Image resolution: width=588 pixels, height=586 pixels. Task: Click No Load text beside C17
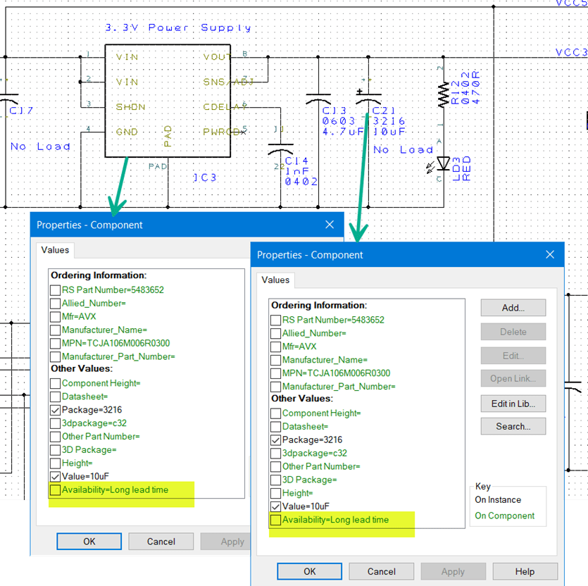tap(40, 146)
